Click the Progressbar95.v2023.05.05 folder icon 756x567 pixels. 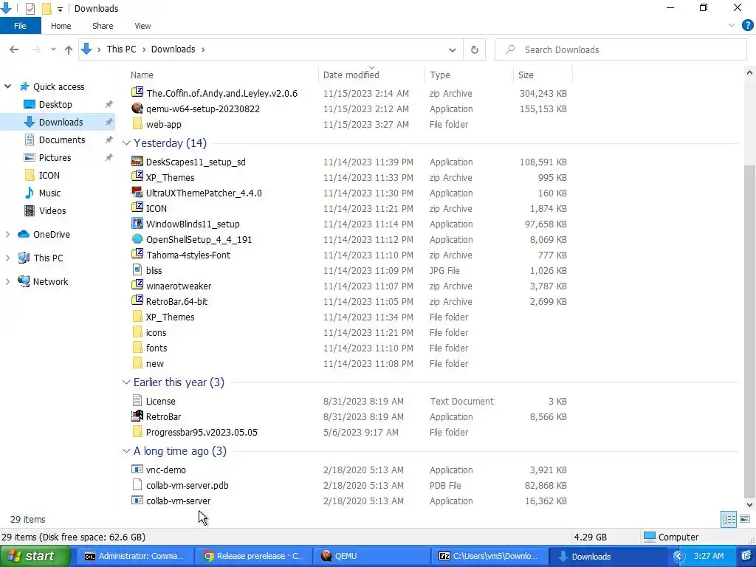tap(137, 431)
